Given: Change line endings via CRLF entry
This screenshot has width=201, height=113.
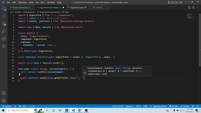Looking at the screenshot, I should 145,106.
